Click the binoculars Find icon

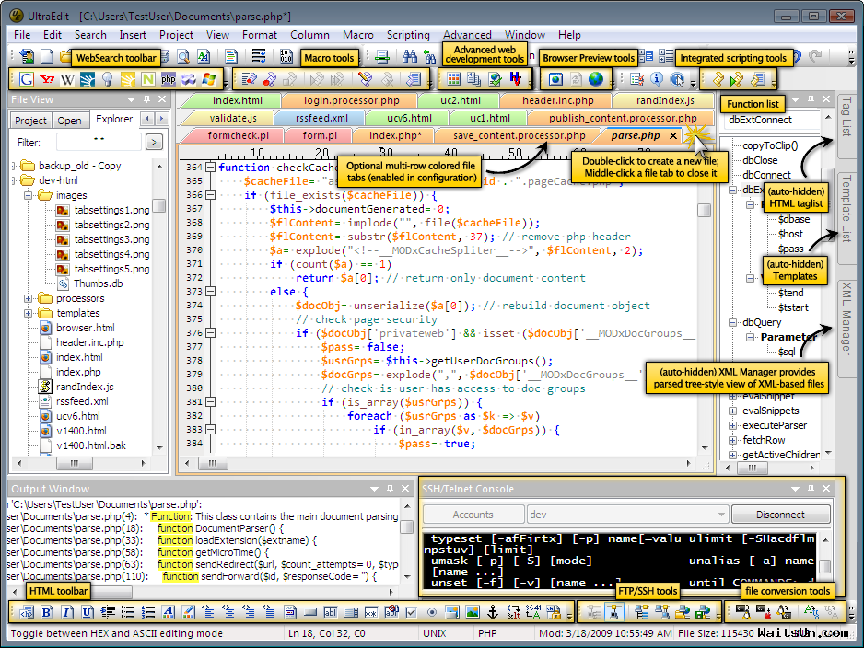tap(410, 57)
